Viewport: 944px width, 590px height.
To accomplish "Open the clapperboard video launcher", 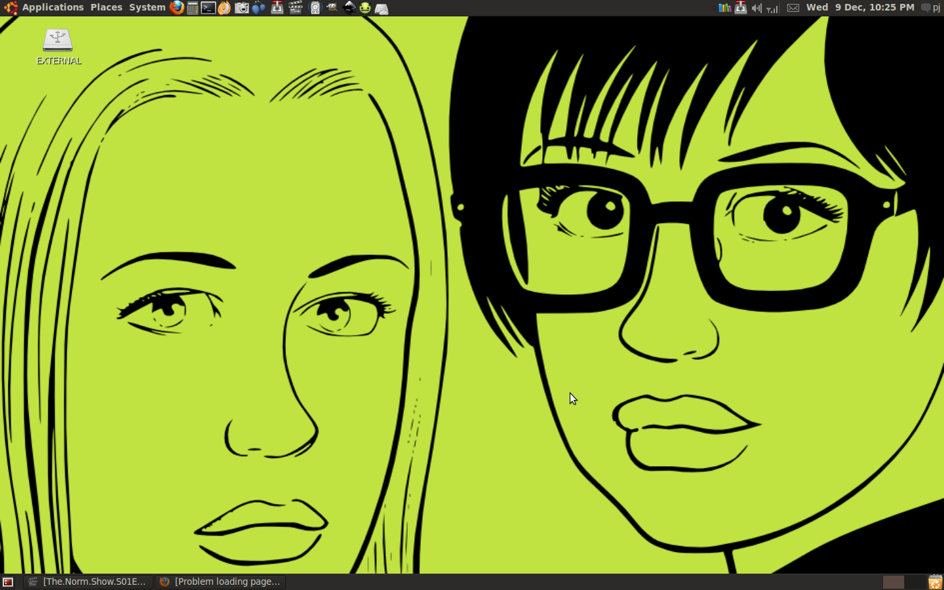I will [x=296, y=8].
